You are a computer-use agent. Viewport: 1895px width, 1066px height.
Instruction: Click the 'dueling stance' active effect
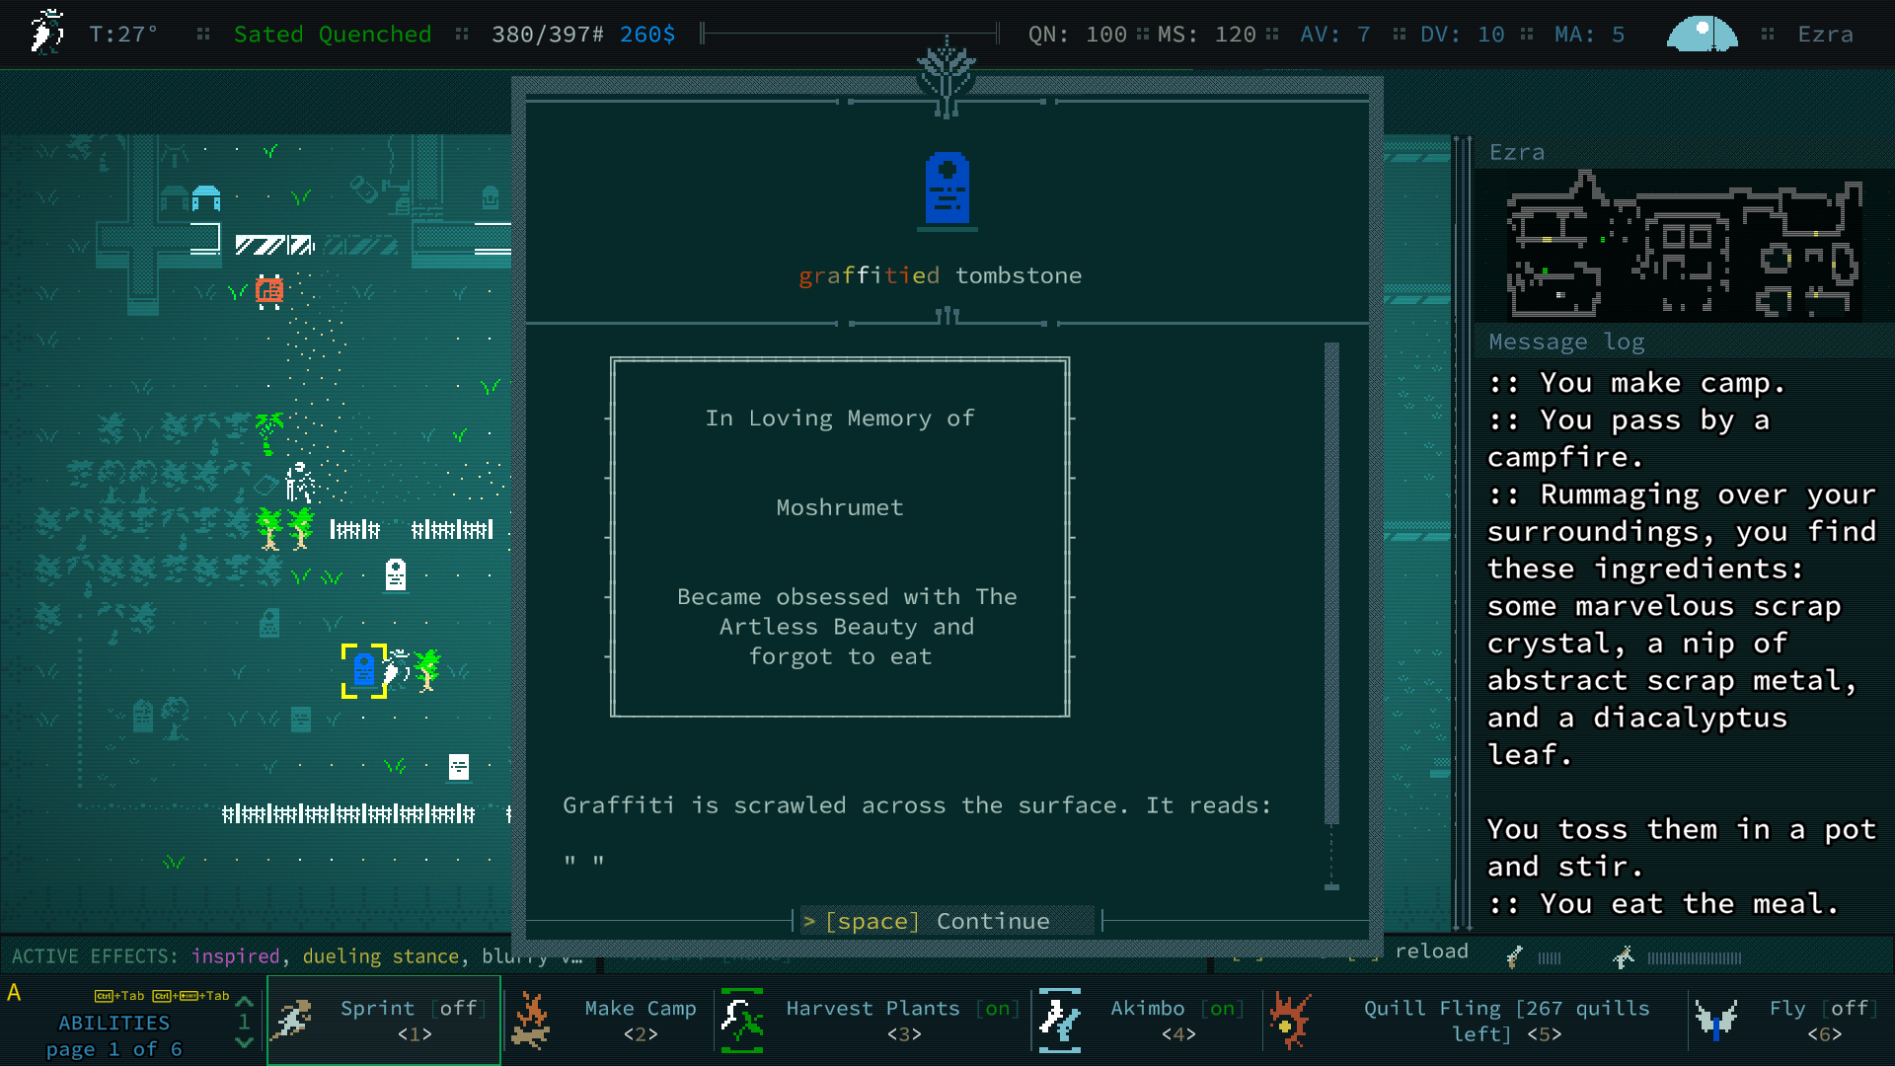tap(380, 956)
